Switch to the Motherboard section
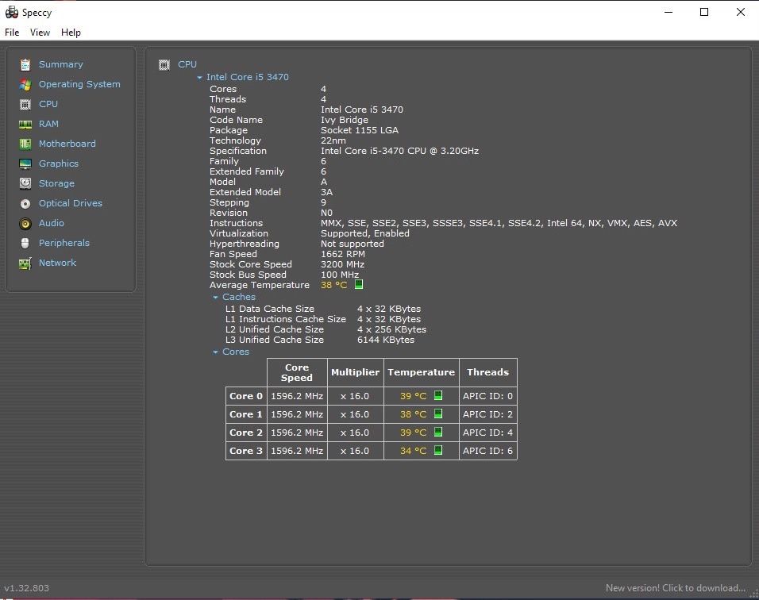Screen dimensions: 759x600 click(67, 144)
